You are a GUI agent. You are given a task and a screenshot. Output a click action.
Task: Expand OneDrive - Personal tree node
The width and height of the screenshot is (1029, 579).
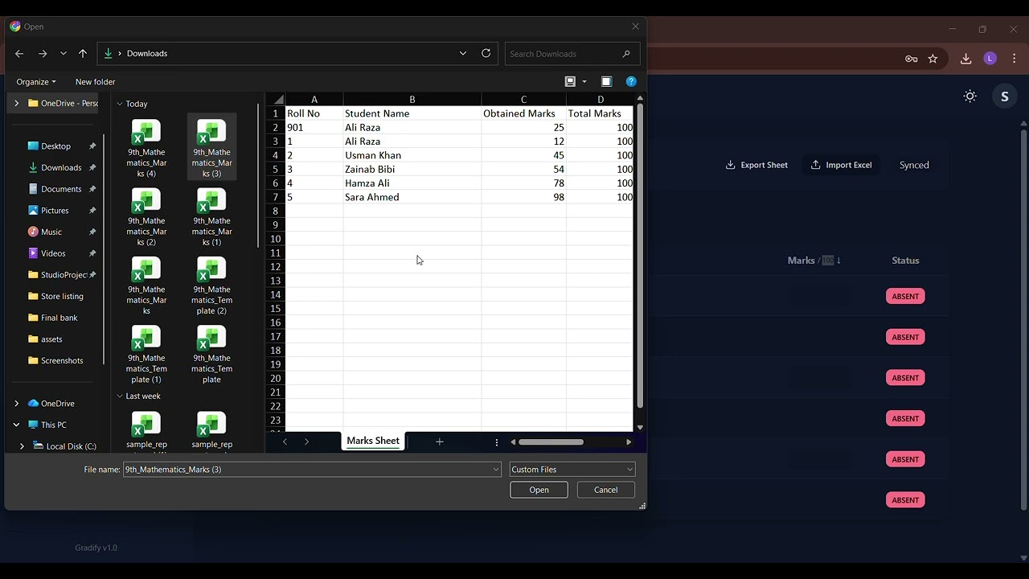pyautogui.click(x=16, y=103)
